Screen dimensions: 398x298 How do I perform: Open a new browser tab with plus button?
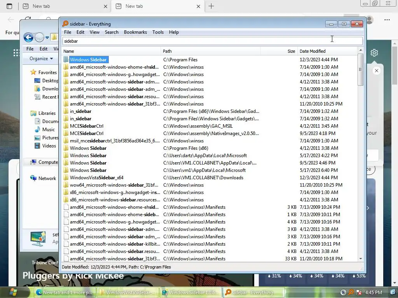[211, 6]
